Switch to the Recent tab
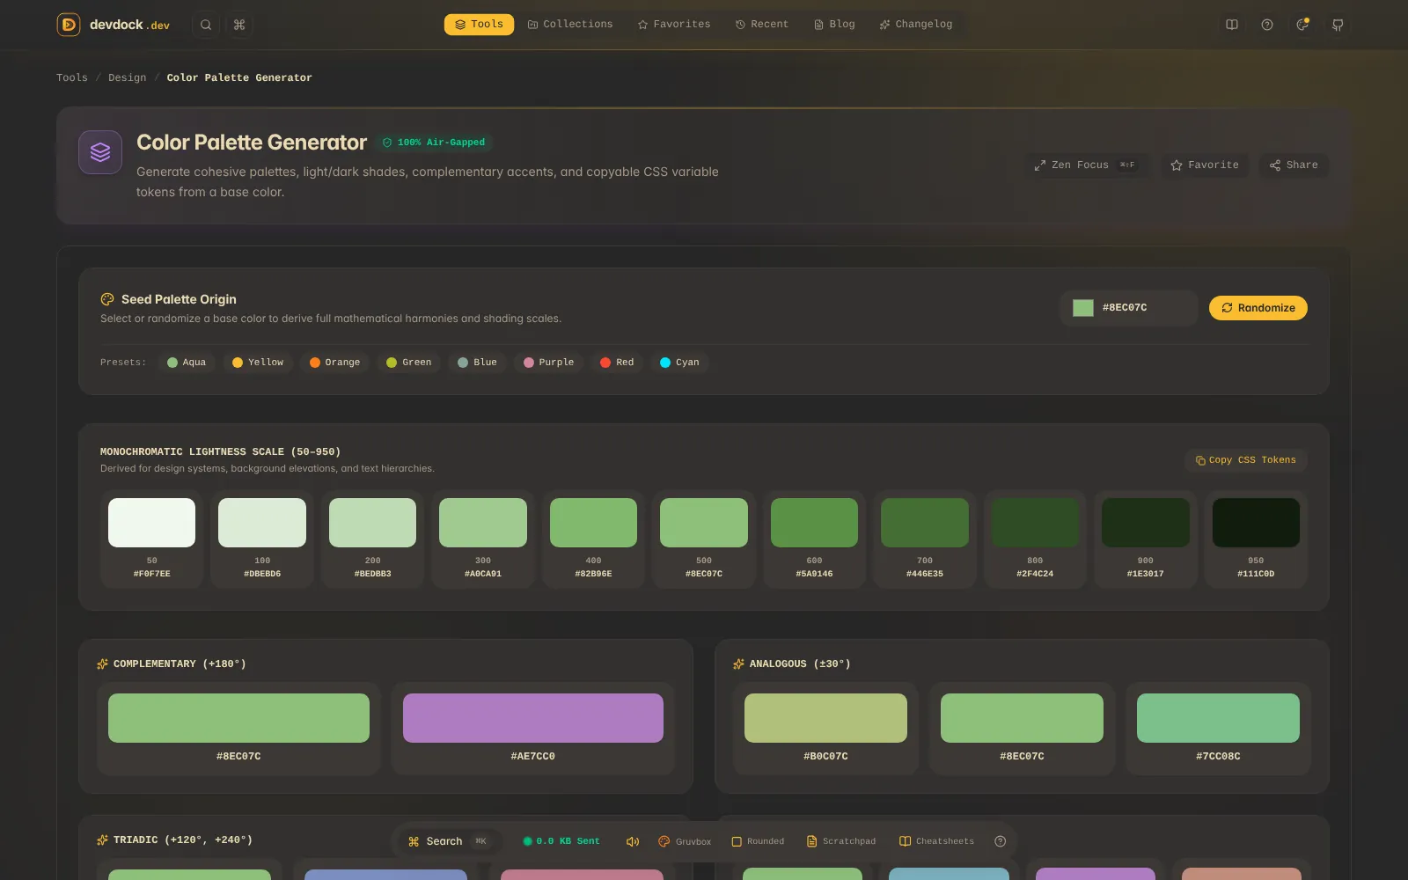 point(762,25)
